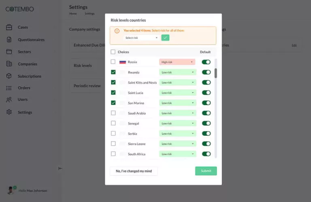Open Serbia's risk dropdown
Image resolution: width=311 pixels, height=202 pixels.
point(177,134)
